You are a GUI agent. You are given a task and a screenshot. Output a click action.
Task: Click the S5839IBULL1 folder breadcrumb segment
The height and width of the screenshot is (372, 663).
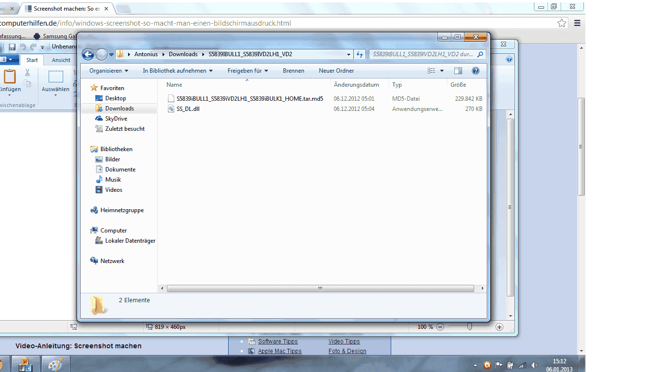click(x=250, y=54)
